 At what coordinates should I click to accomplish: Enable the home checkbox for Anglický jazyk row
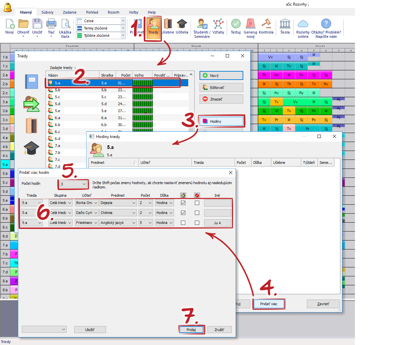point(183,223)
